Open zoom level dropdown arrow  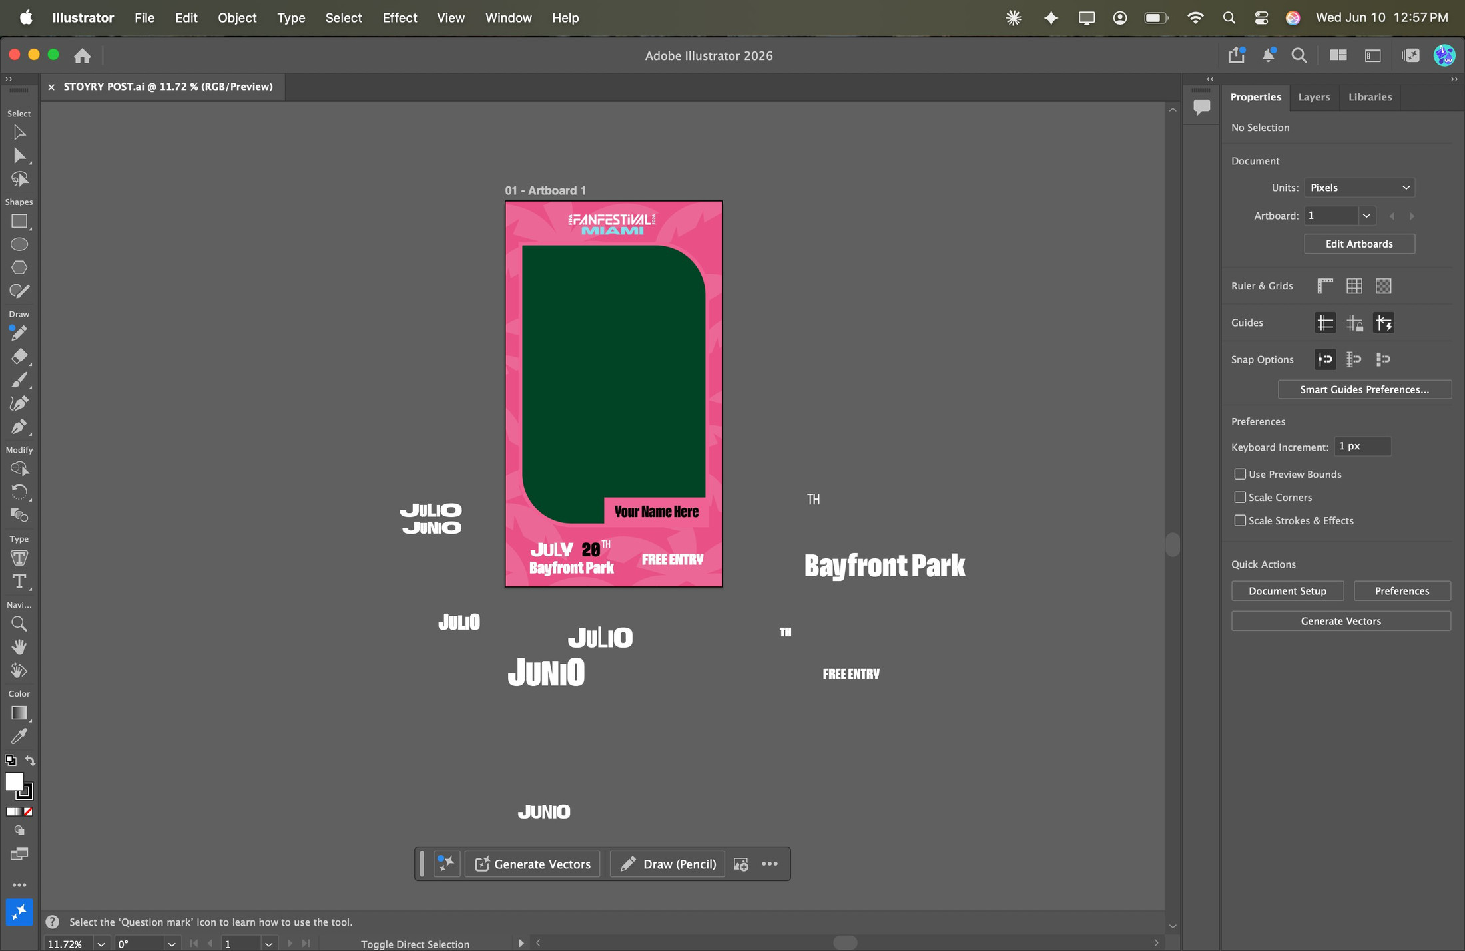point(101,944)
